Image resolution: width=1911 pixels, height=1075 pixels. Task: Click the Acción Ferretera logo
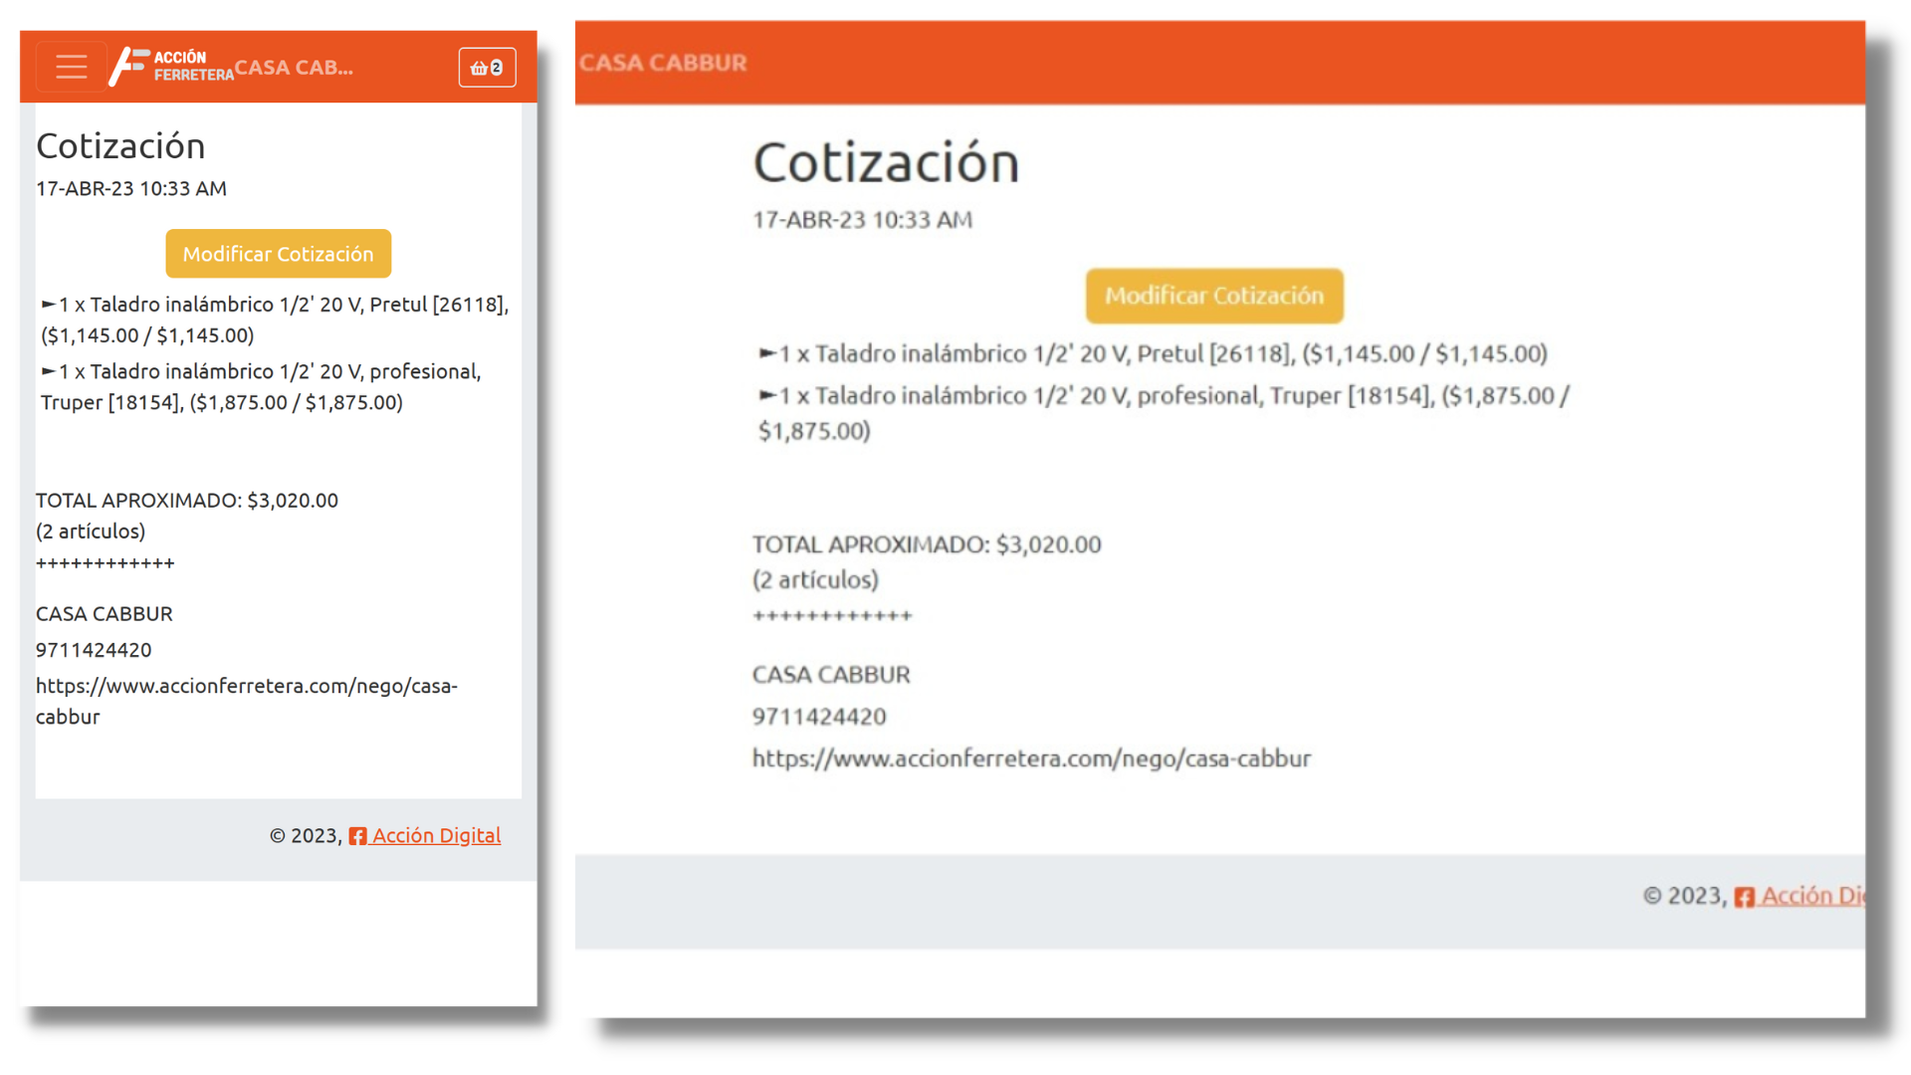pyautogui.click(x=170, y=67)
